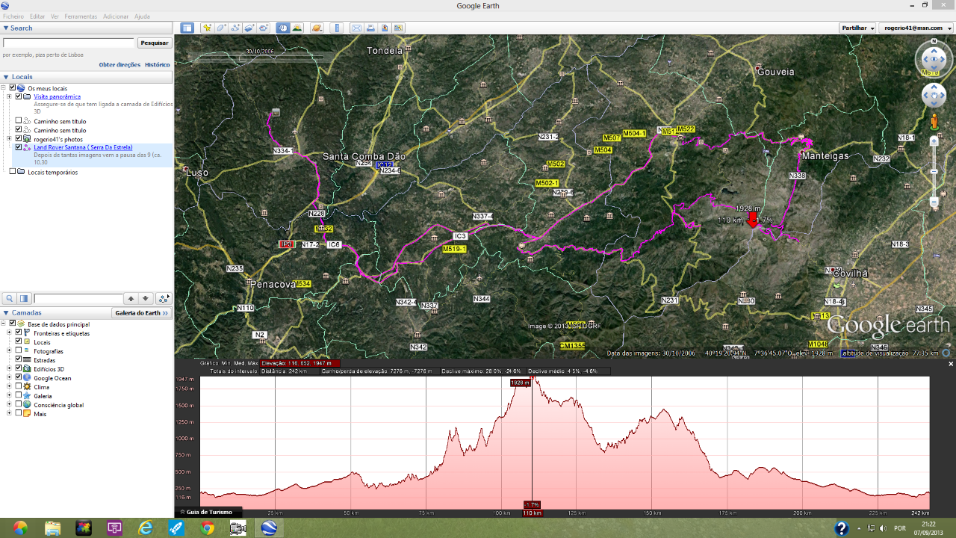Enable the Fotografias layer checkbox

tap(19, 351)
